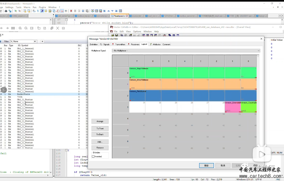Click the Find binoculars icon in Notepad++ toolbar

coord(6,11)
